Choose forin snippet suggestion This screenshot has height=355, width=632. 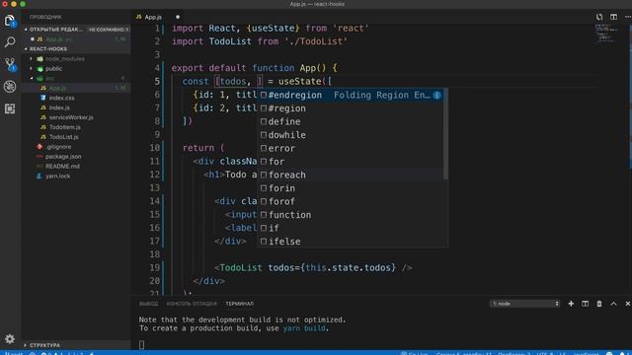click(x=350, y=188)
